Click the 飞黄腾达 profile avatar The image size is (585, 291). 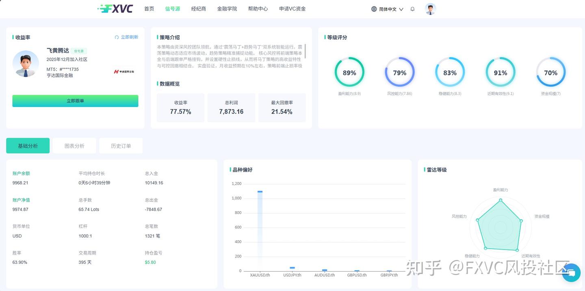tap(26, 64)
